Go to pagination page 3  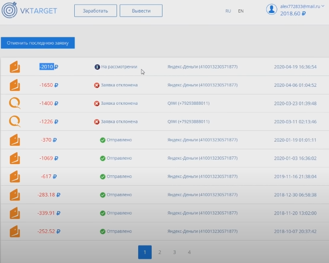[174, 252]
